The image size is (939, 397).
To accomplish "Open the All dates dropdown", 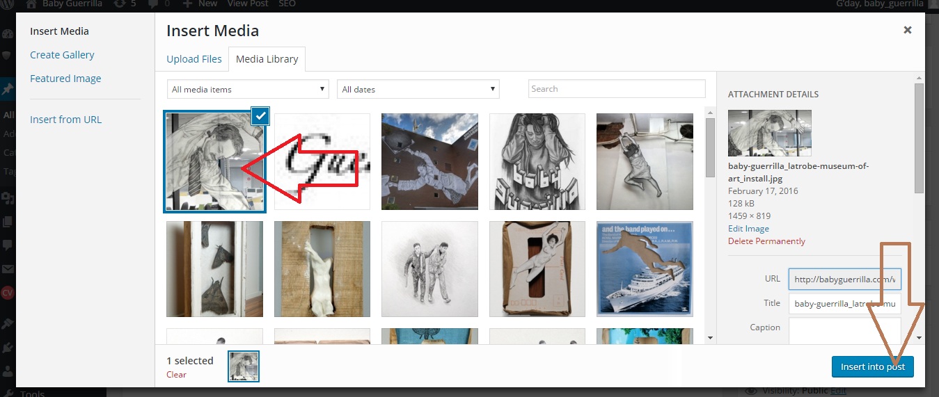I will 418,89.
